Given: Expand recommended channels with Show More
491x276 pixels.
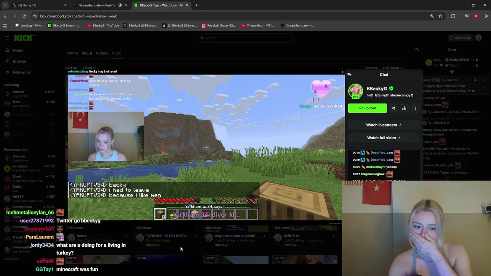Looking at the screenshot, I should pyautogui.click(x=12, y=259).
